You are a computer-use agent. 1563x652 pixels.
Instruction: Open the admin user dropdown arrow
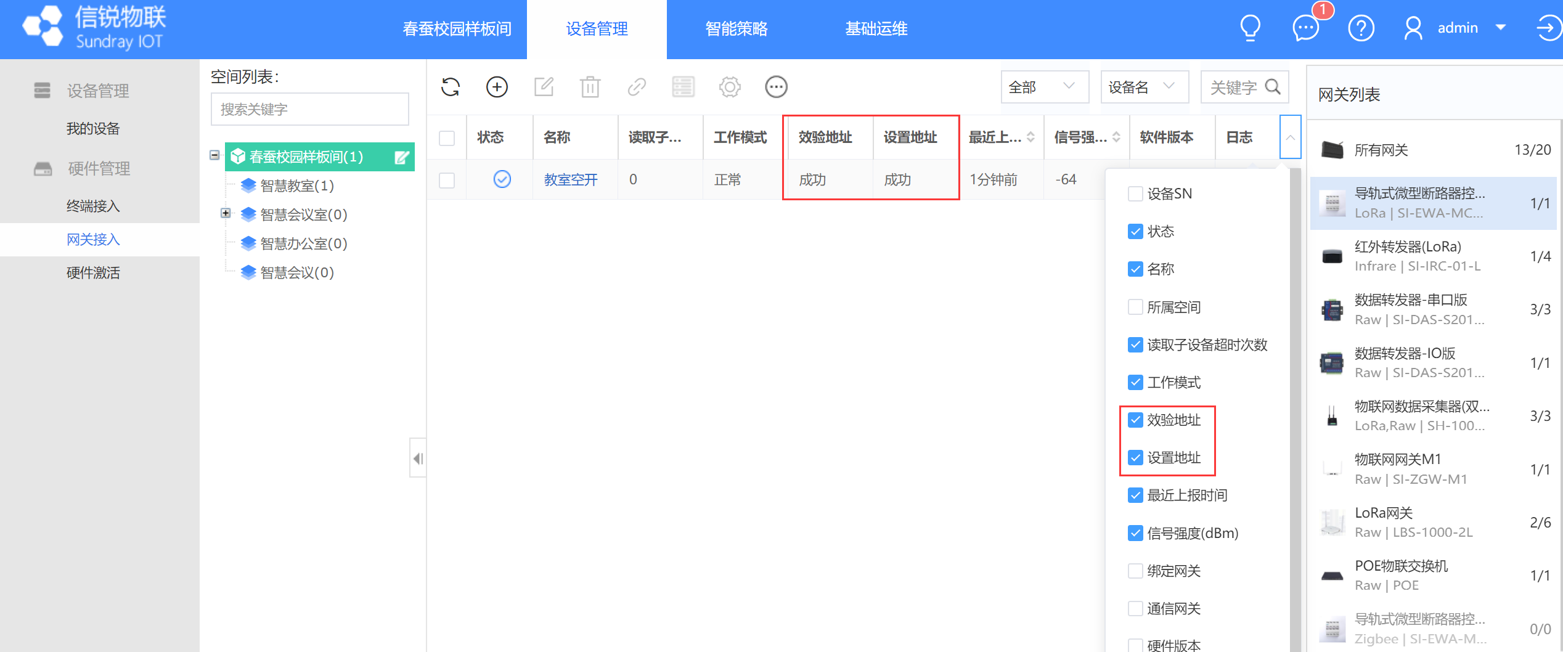click(1501, 28)
